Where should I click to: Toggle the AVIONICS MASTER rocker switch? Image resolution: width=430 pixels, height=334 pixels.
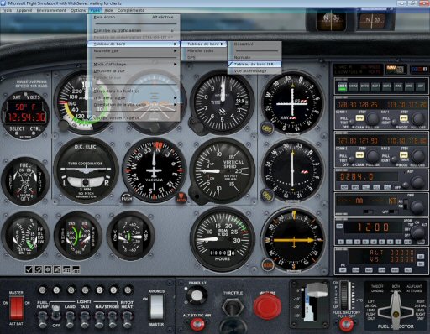coord(156,307)
